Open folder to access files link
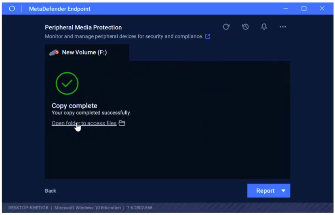Screen dimensions: 335x215 [84, 123]
